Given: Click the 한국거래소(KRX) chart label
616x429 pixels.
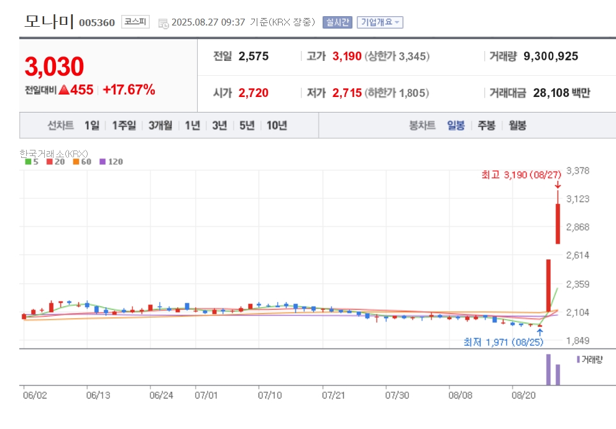Looking at the screenshot, I should tap(53, 153).
